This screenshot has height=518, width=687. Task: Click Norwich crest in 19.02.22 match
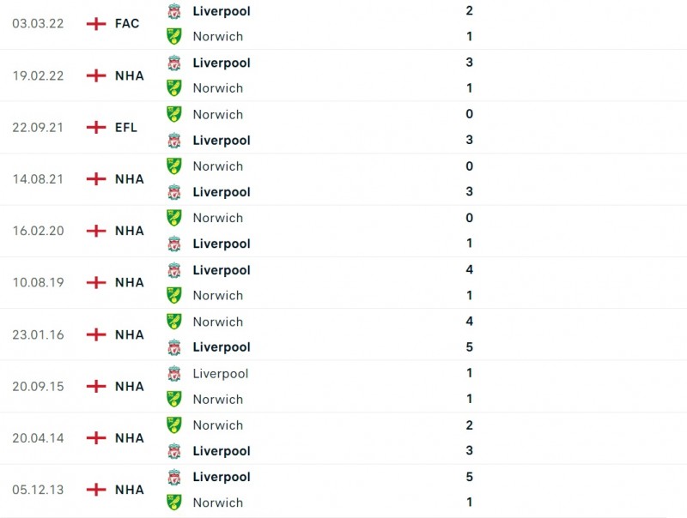pyautogui.click(x=174, y=88)
